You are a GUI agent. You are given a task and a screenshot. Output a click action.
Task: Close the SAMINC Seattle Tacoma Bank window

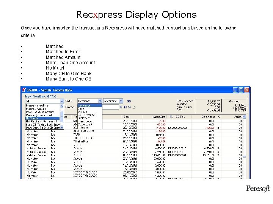246,90
